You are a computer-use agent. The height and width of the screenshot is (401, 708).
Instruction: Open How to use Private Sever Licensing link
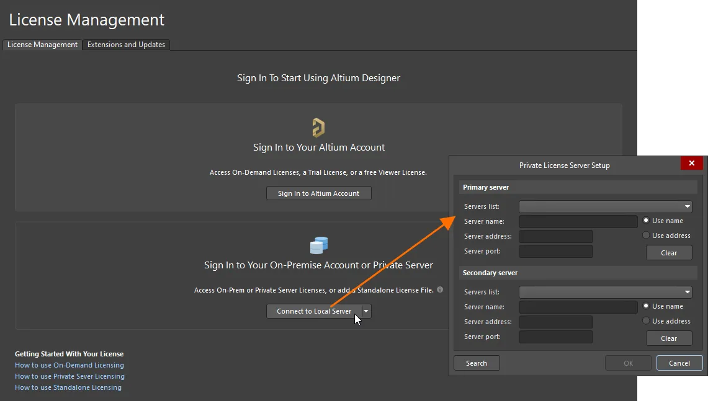pos(70,376)
